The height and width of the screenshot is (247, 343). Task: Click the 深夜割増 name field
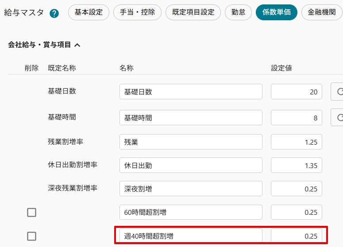pyautogui.click(x=191, y=189)
